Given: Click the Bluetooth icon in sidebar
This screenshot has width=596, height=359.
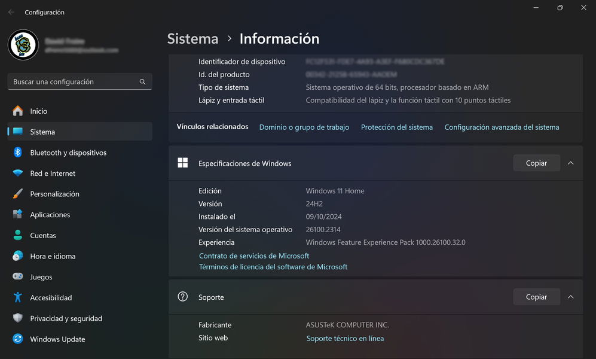Looking at the screenshot, I should (x=17, y=152).
